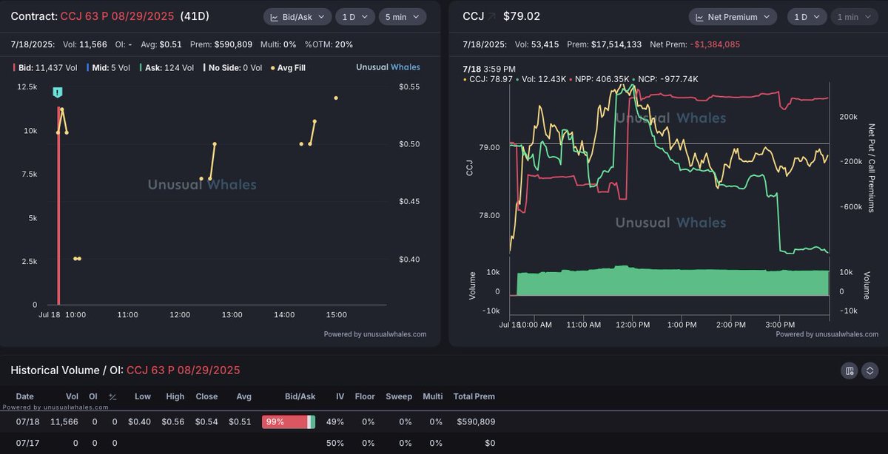Select the 7/18 3:59 PM timestamp
The width and height of the screenshot is (888, 454).
click(x=489, y=69)
